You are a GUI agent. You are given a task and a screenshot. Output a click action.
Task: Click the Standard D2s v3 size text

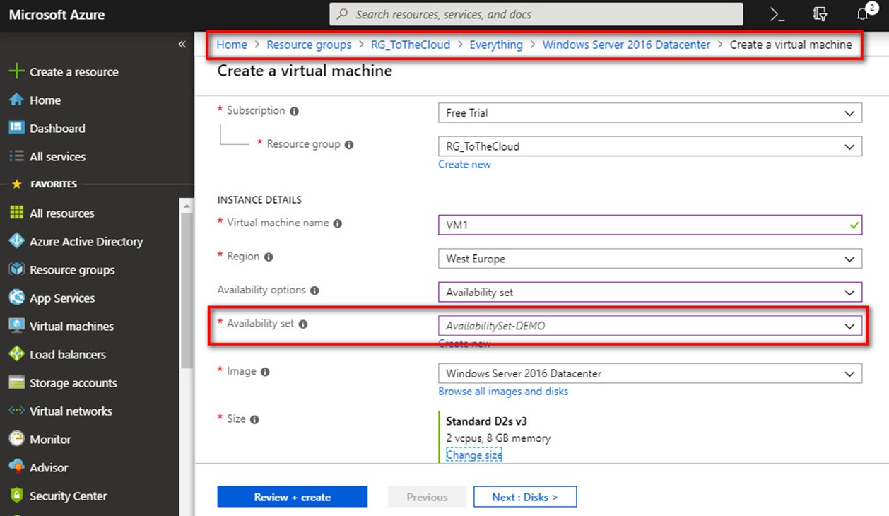[x=486, y=421]
